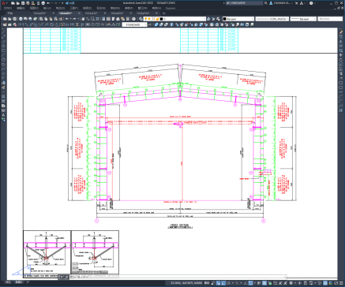345x287 pixels.
Task: Click the title bar search magnifier icon
Action: tap(266, 3)
